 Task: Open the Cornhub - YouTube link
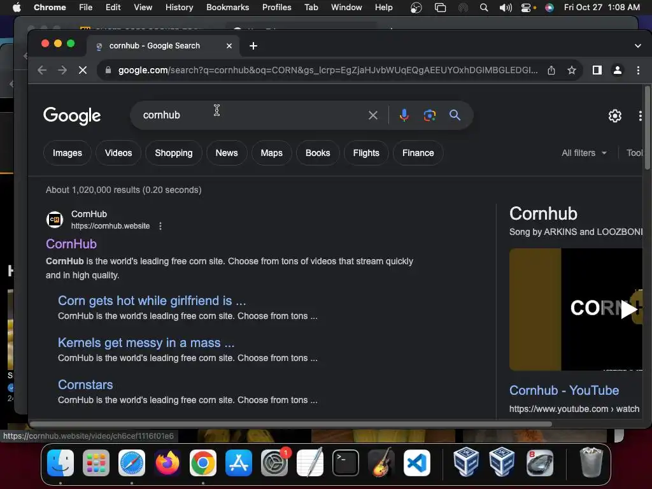click(564, 390)
